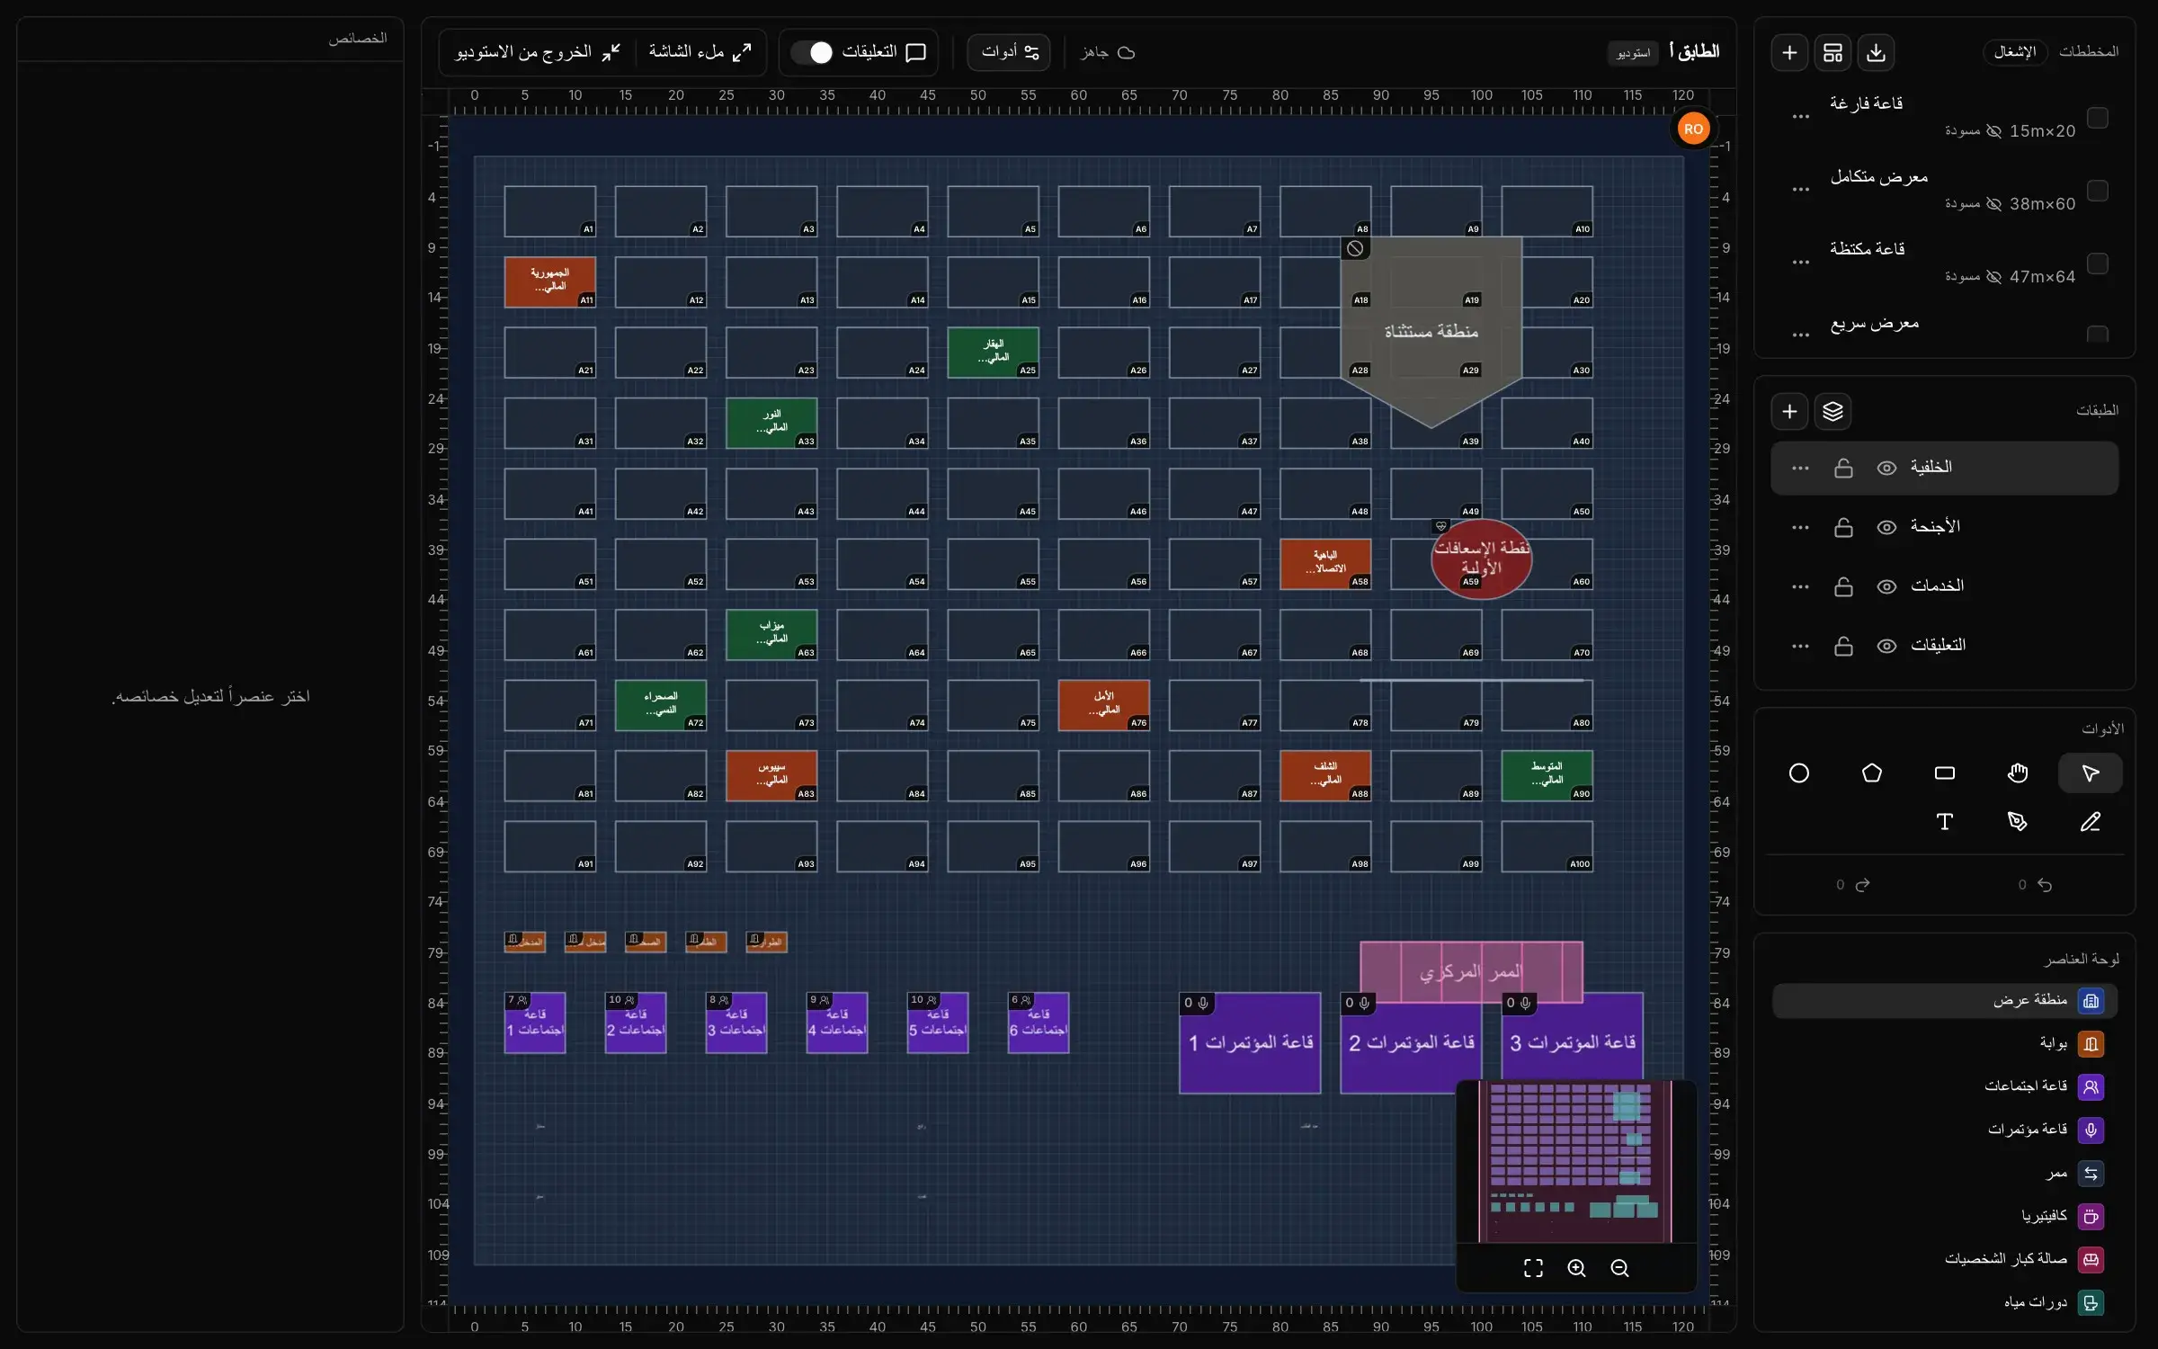
Task: Hide the الخلفية layer eye icon
Action: pyautogui.click(x=1886, y=468)
